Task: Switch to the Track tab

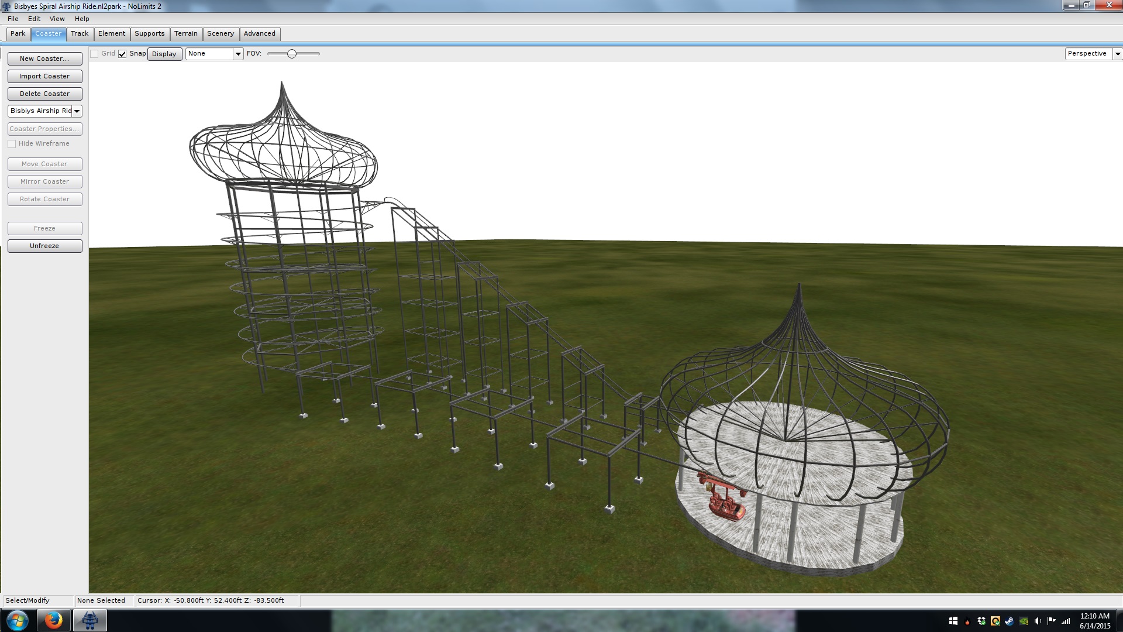Action: pyautogui.click(x=80, y=33)
